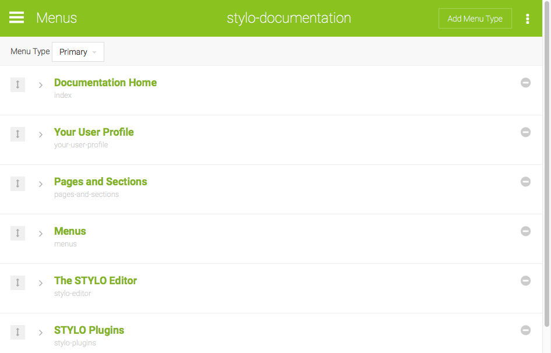Click drag handle for The STYLO Editor
The image size is (551, 353).
click(17, 283)
